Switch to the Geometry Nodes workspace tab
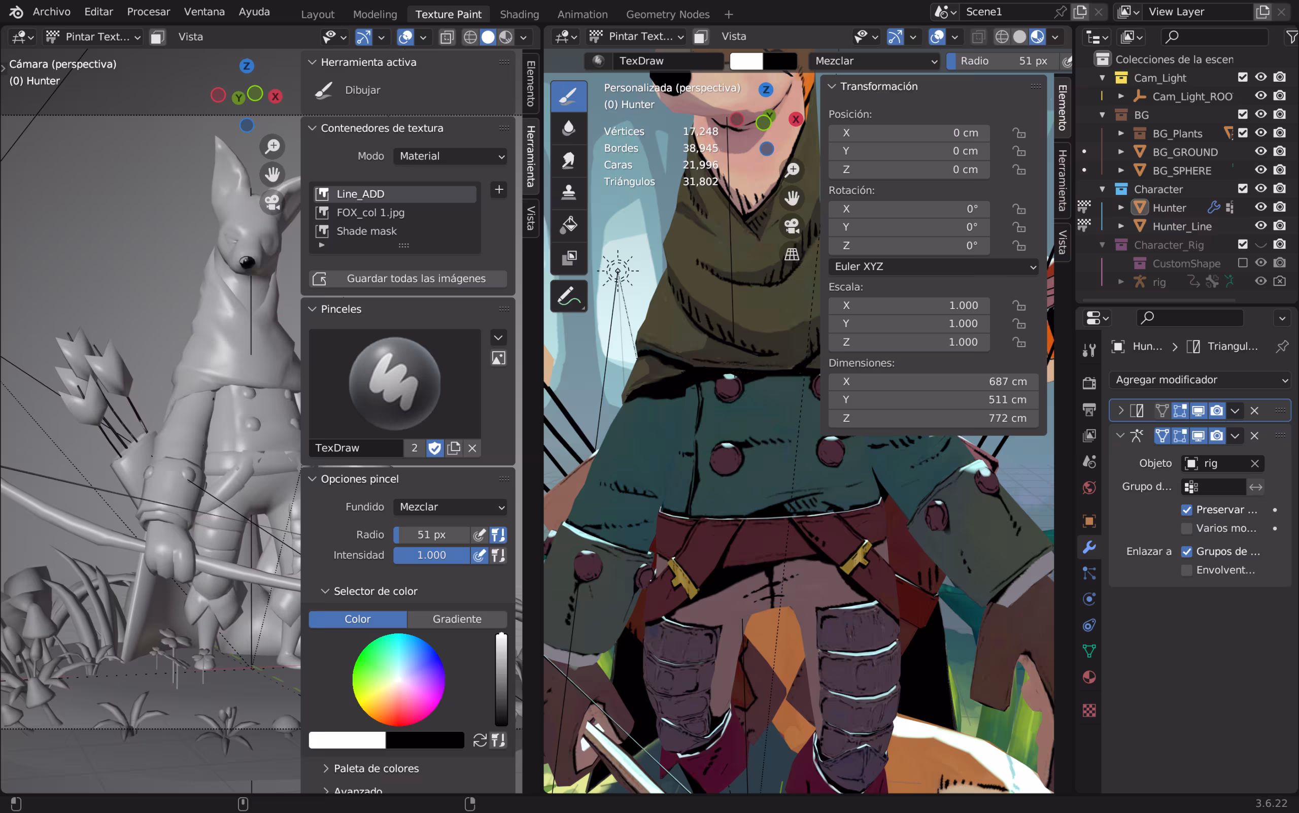The width and height of the screenshot is (1299, 813). [x=668, y=15]
